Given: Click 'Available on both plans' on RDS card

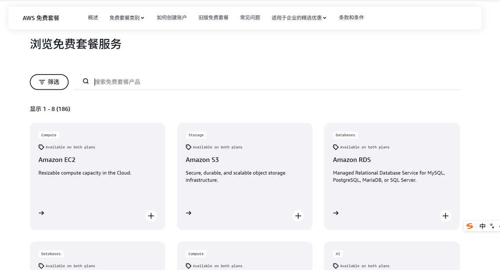Looking at the screenshot, I should pos(365,147).
